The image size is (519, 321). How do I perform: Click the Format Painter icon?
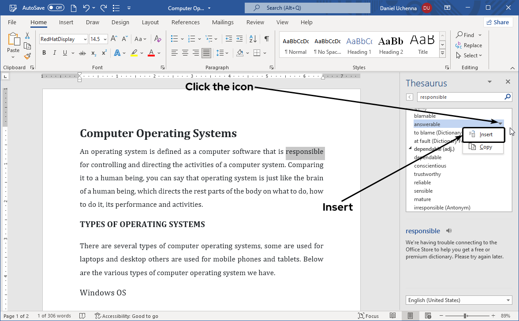[27, 56]
